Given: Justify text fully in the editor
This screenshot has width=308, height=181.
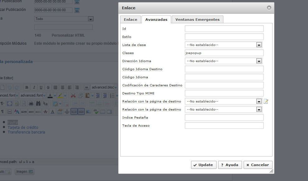Looking at the screenshot, I should pyautogui.click(x=55, y=87).
